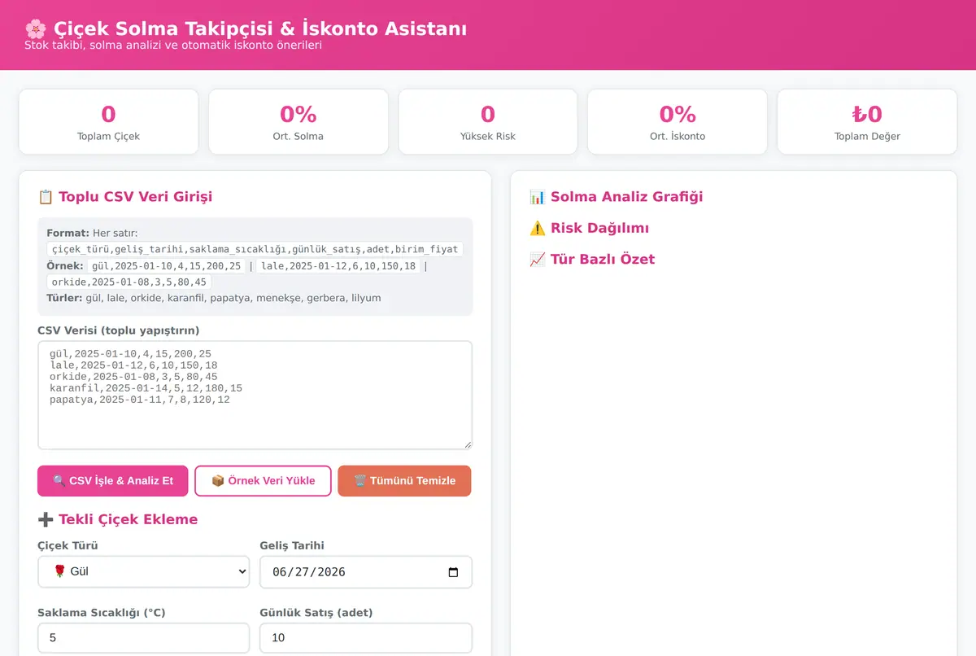Click the Çiçek Türü field label
The width and height of the screenshot is (976, 656).
pyautogui.click(x=68, y=545)
